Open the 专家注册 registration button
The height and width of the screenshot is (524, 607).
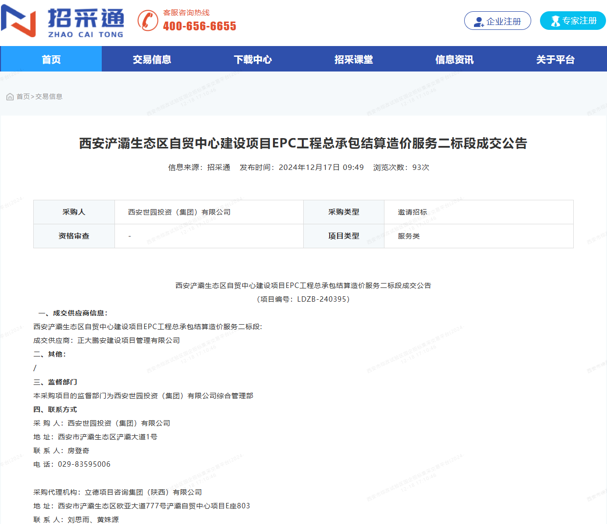click(x=573, y=21)
